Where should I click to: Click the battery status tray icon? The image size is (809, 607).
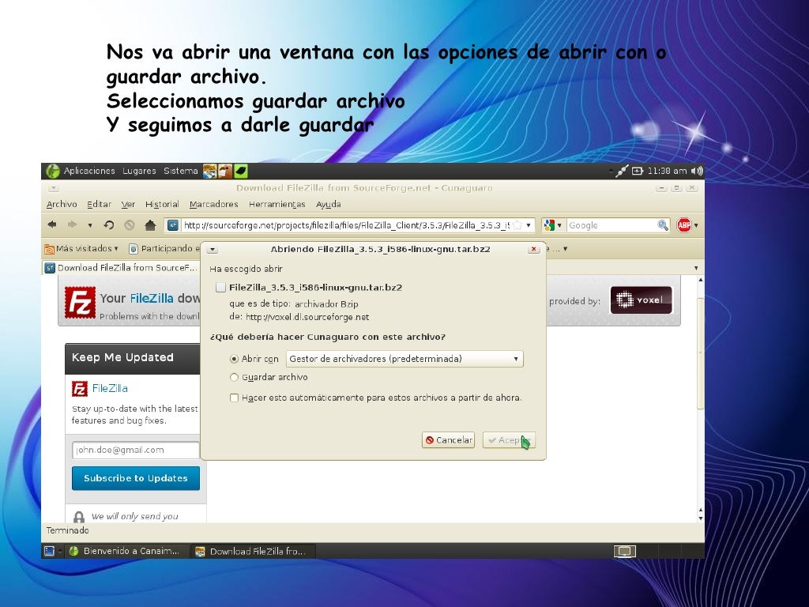638,171
